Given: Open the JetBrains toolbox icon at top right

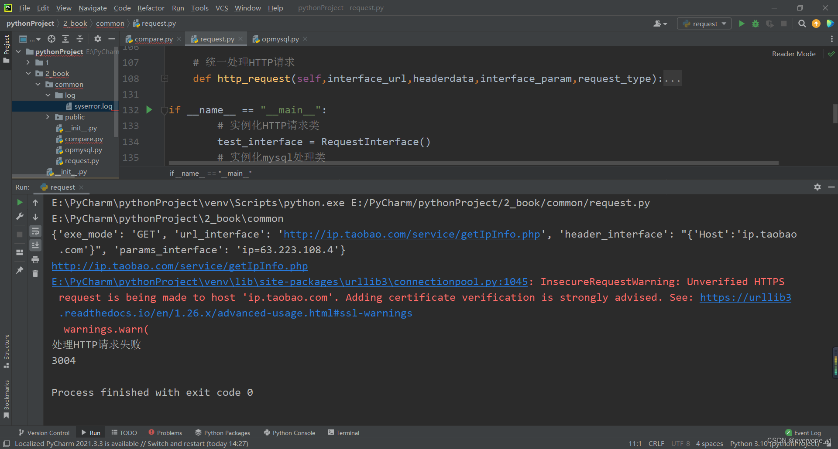Looking at the screenshot, I should click(x=830, y=24).
